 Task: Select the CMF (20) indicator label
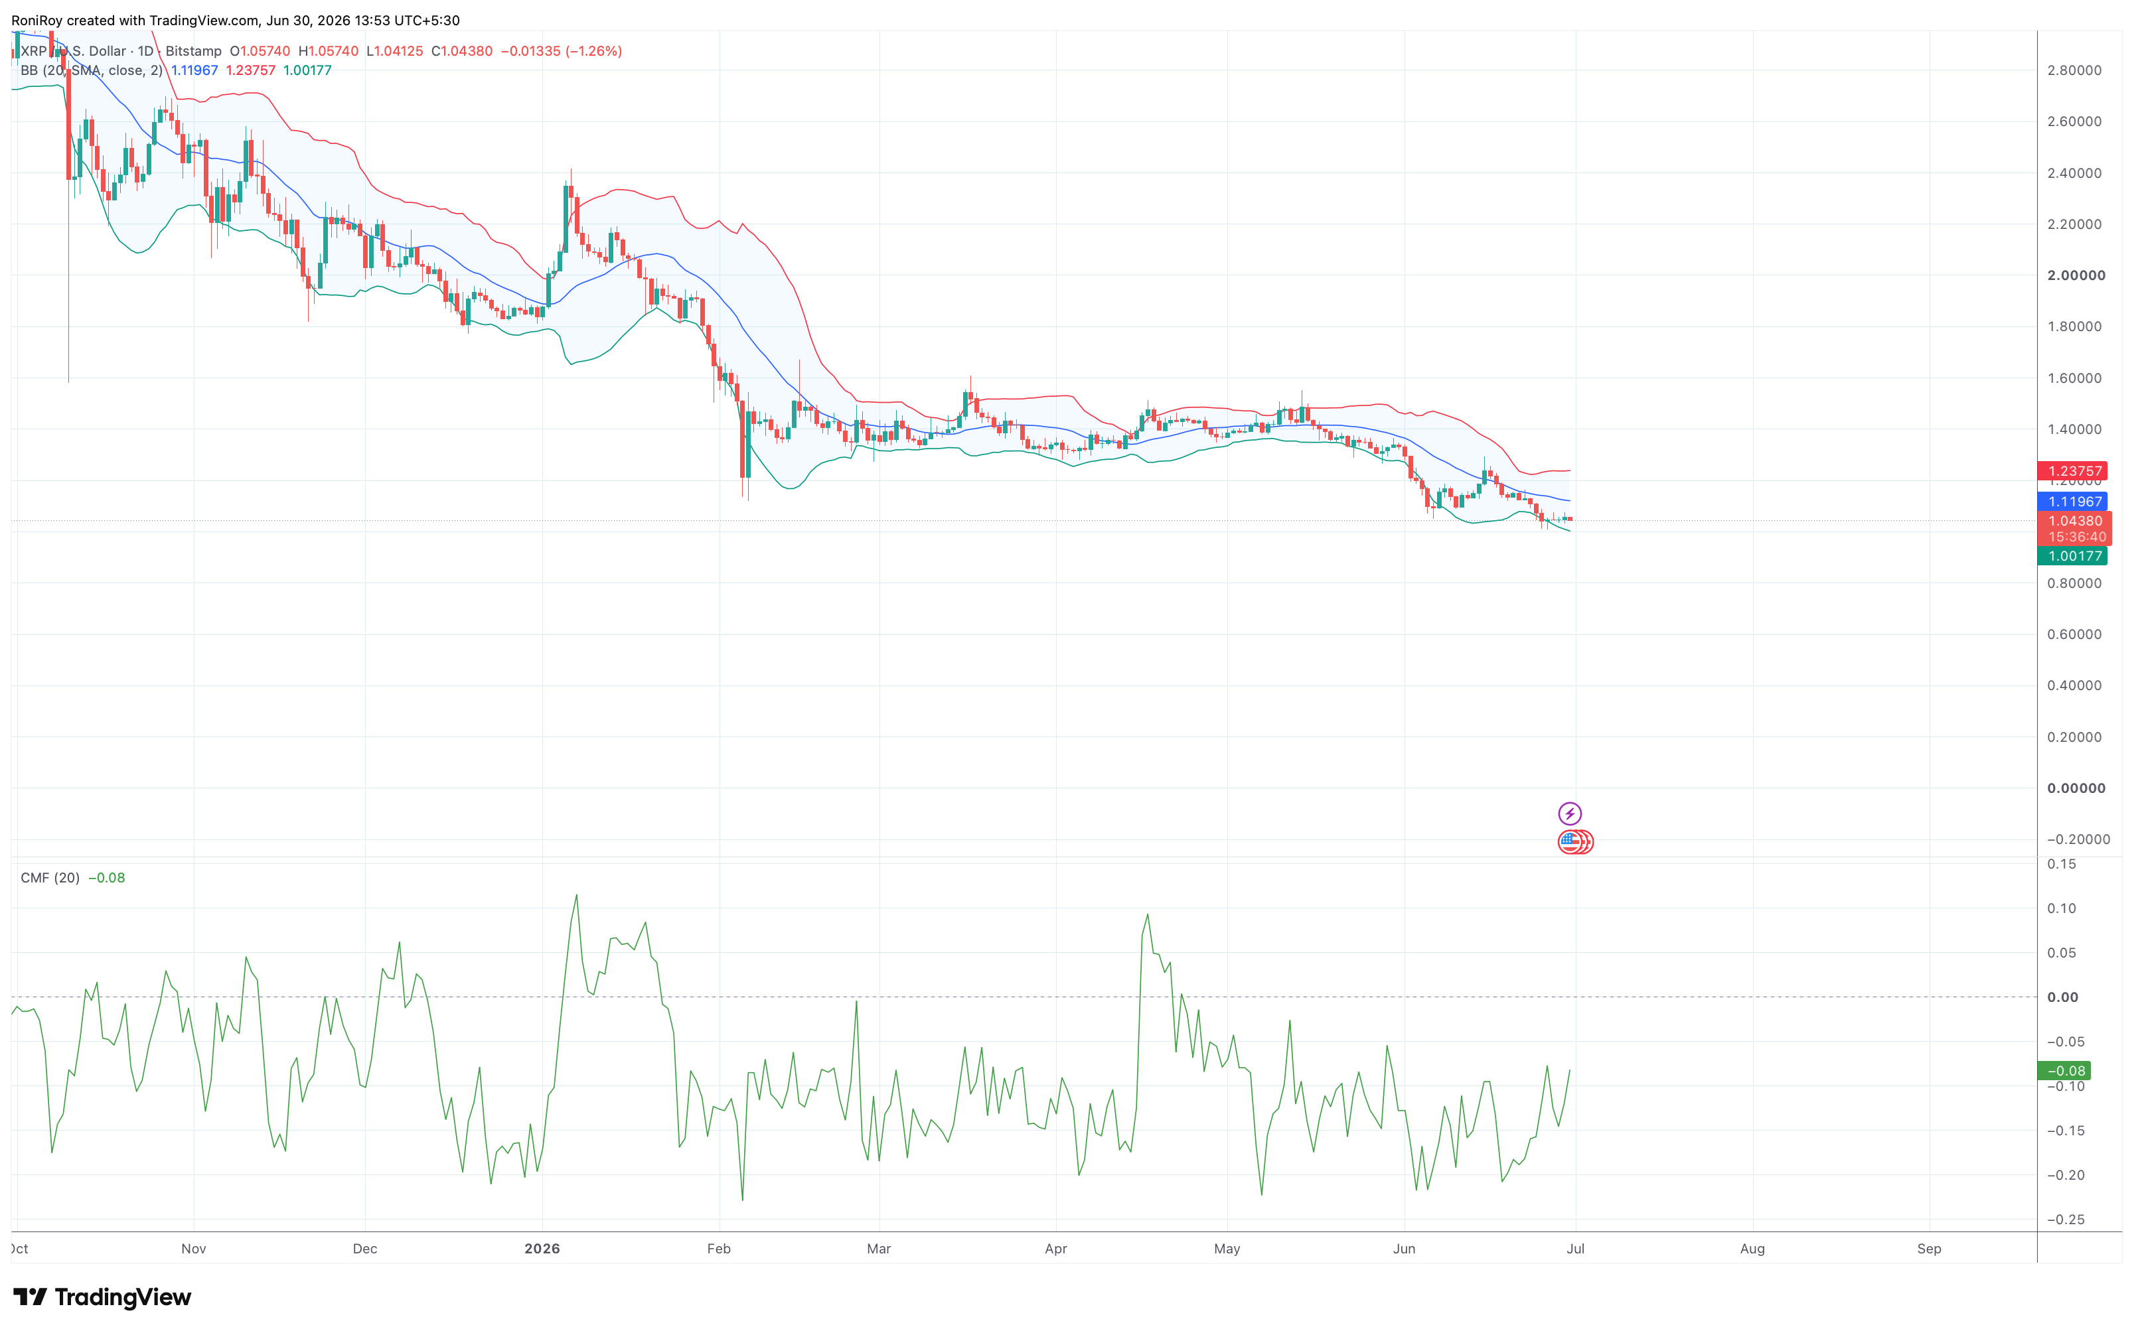point(50,878)
